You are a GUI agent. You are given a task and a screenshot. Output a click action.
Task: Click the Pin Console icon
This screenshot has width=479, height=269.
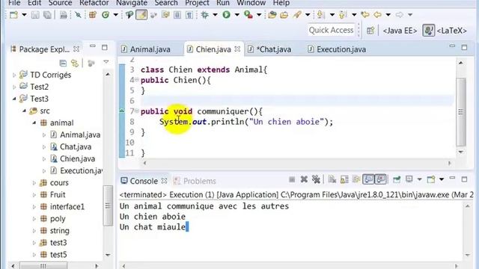pyautogui.click(x=397, y=179)
